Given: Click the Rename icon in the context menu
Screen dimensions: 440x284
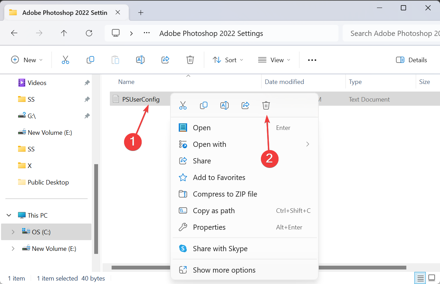Looking at the screenshot, I should click(225, 105).
